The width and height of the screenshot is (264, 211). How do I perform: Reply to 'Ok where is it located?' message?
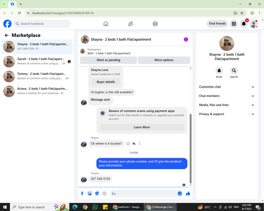click(134, 143)
